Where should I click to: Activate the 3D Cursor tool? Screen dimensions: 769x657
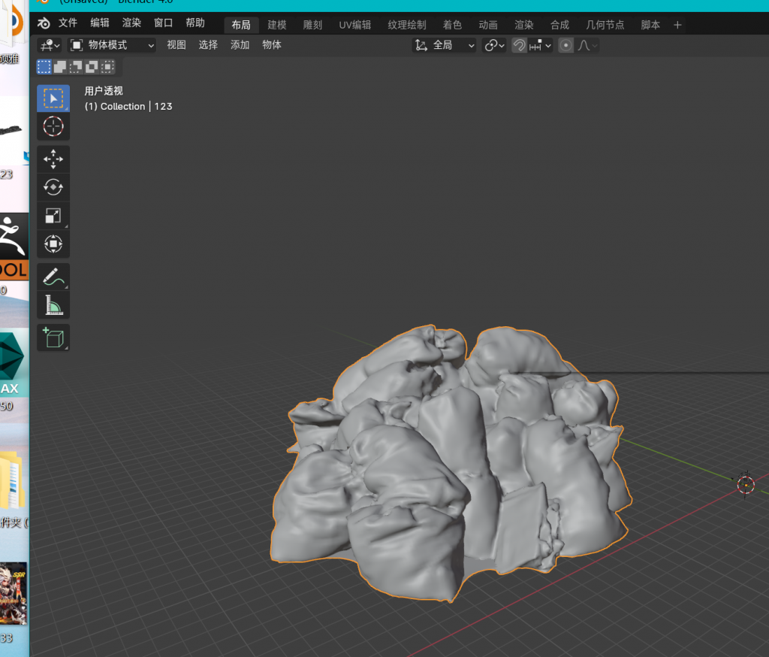tap(53, 127)
